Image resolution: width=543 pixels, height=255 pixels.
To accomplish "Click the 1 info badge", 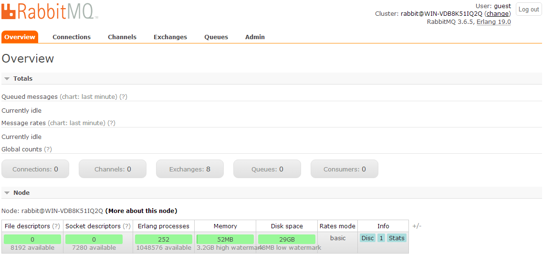I will pos(381,238).
